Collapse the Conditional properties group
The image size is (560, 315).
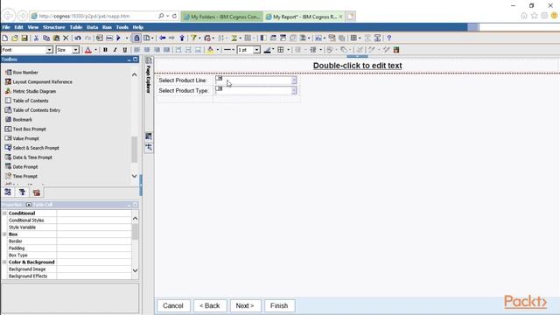click(4, 213)
